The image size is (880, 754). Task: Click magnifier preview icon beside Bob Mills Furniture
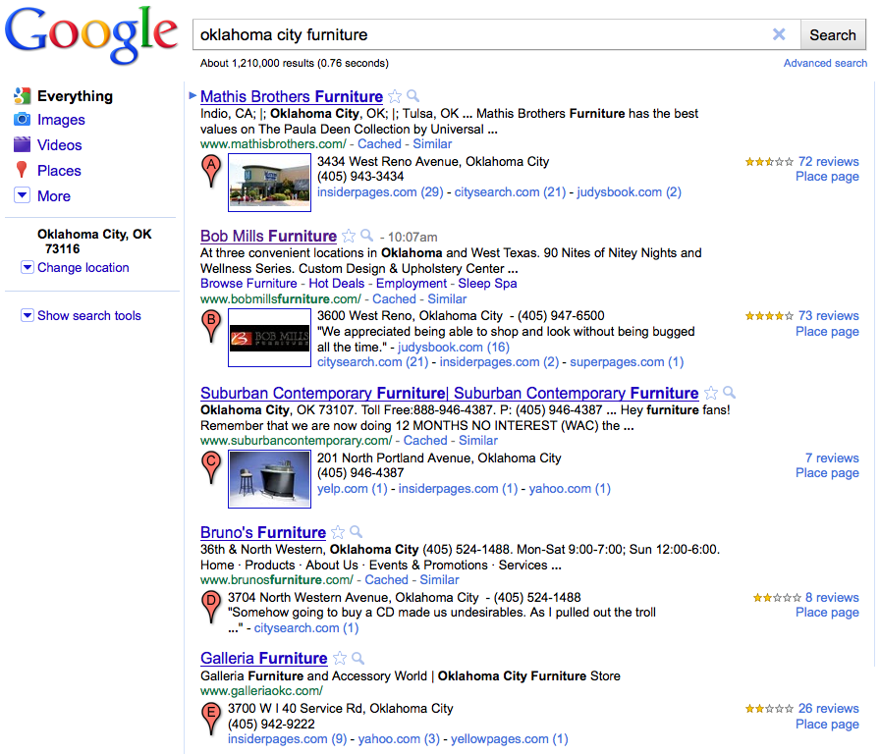(367, 236)
